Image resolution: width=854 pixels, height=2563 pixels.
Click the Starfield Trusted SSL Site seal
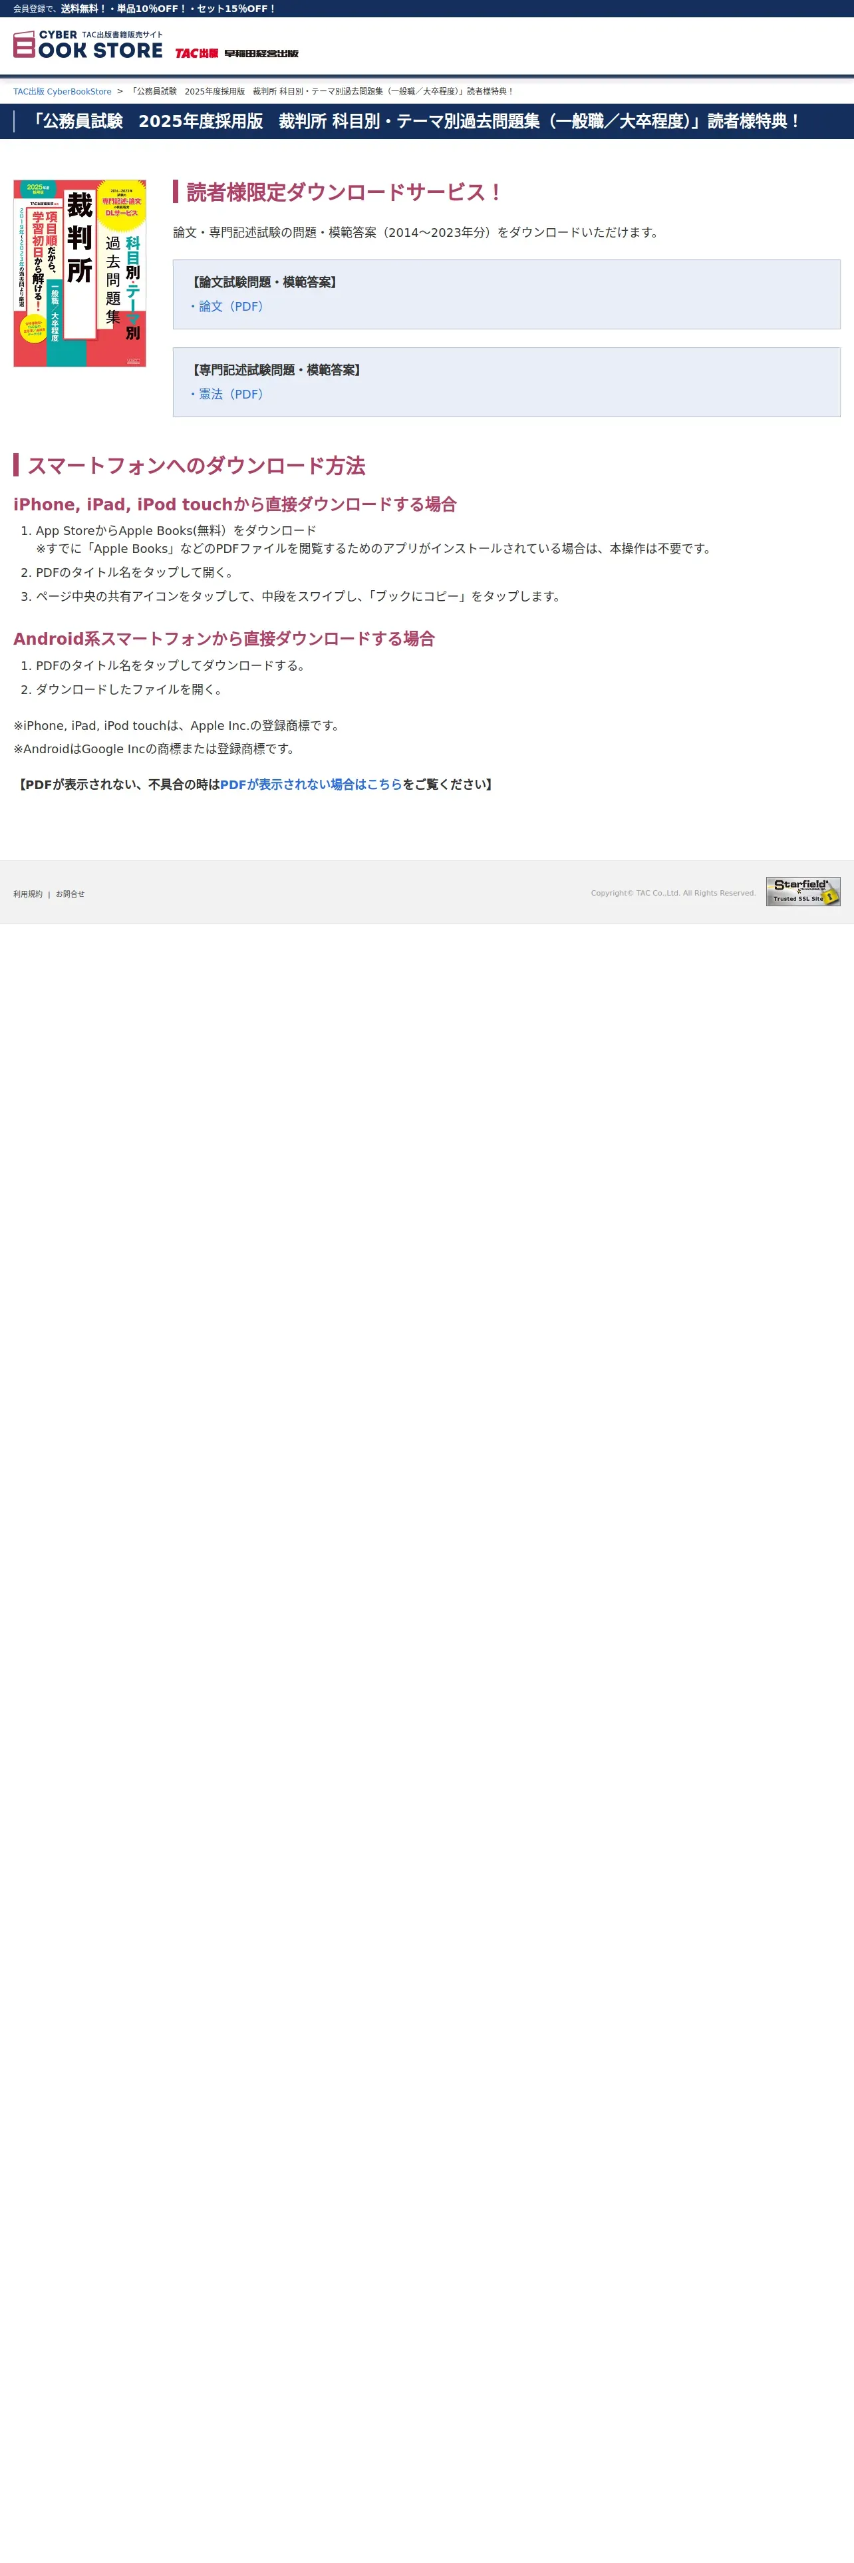[803, 892]
